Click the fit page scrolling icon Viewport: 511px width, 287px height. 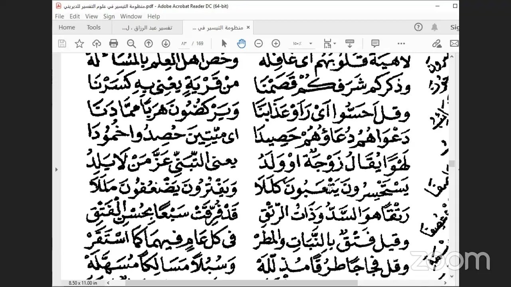[x=328, y=43]
